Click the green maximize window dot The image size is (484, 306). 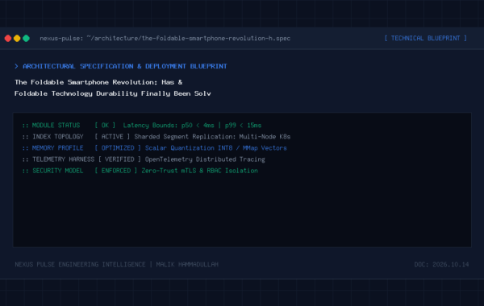(27, 38)
